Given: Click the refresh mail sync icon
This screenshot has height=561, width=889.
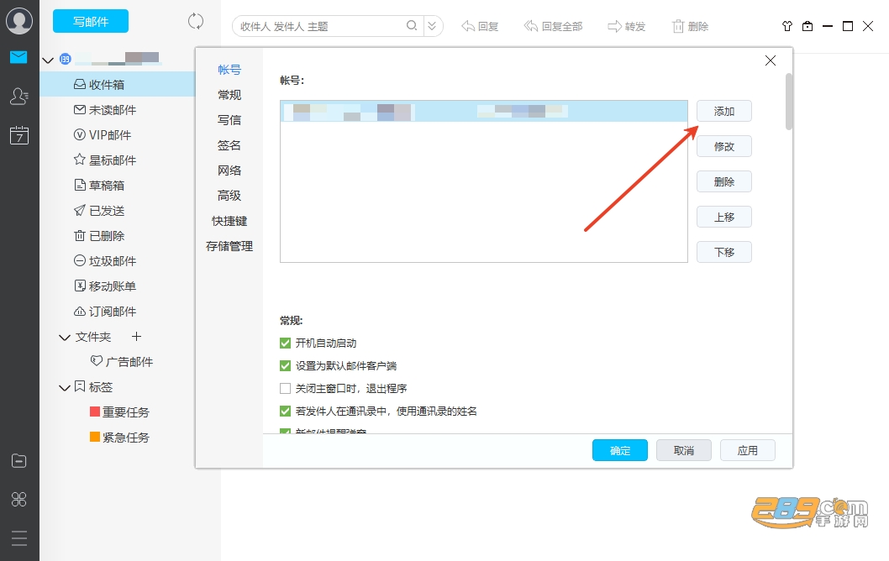Looking at the screenshot, I should click(x=196, y=22).
